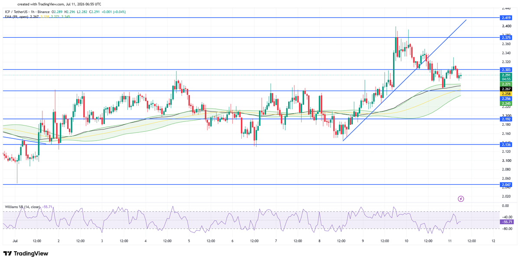
Task: Click the 2.303 horizontal line price label
Action: tap(505, 69)
